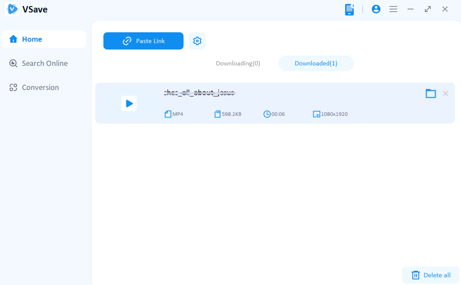Select the Downloaded(1) tab
Image resolution: width=461 pixels, height=285 pixels.
click(316, 63)
